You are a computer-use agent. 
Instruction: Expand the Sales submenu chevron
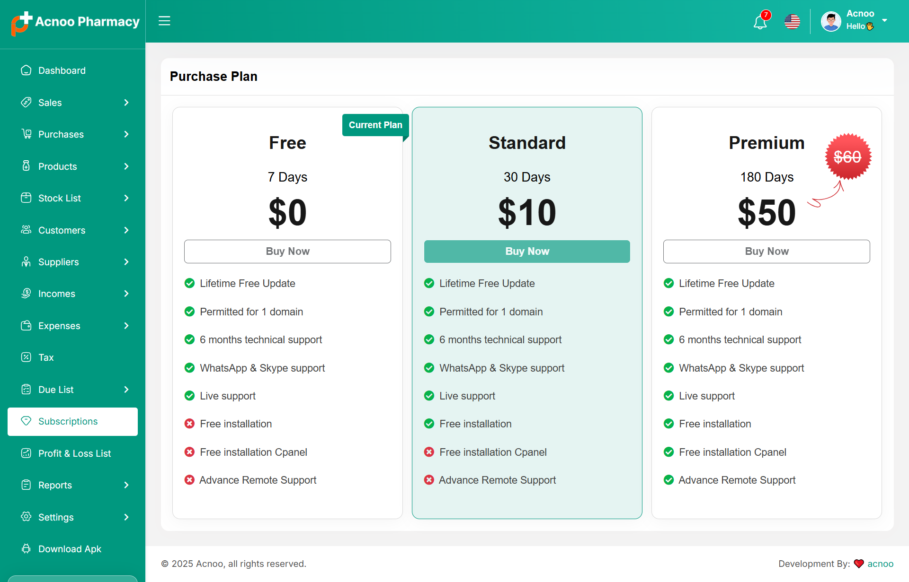click(126, 103)
